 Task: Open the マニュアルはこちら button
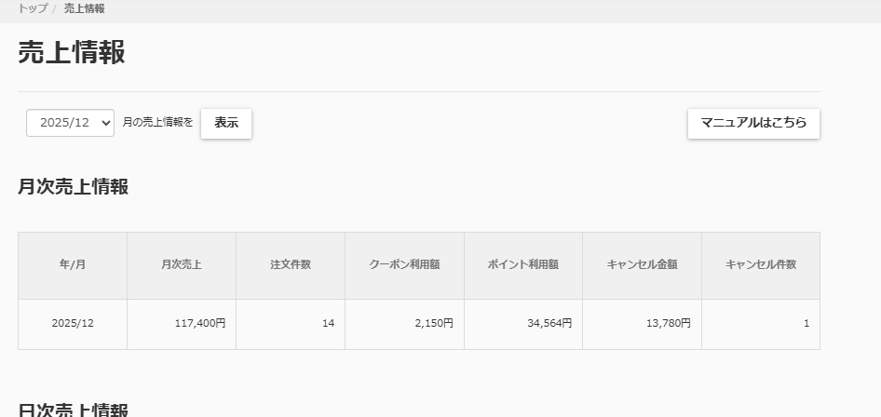(x=753, y=123)
